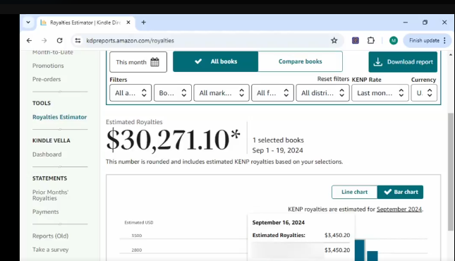This screenshot has height=261, width=455.
Task: Open the Extensions puzzle piece menu
Action: (371, 41)
